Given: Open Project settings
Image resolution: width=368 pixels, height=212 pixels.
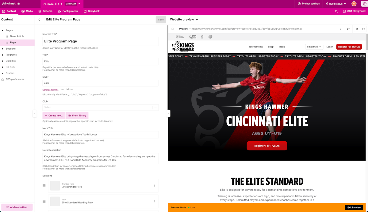Looking at the screenshot, I should click(309, 4).
